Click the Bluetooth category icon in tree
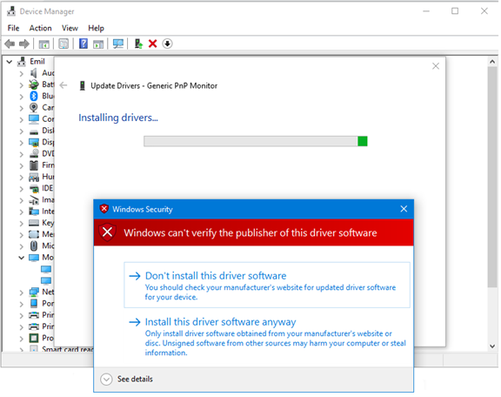Screen dimensions: 501x397 click(x=34, y=96)
